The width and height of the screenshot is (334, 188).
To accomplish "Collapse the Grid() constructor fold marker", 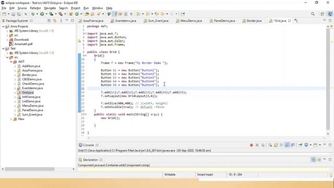I will point(85,56).
